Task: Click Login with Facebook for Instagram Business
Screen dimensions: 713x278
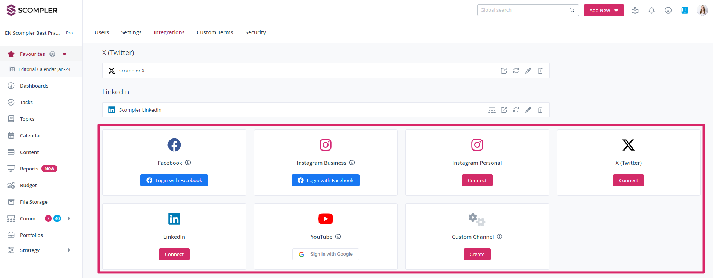Action: pyautogui.click(x=325, y=180)
